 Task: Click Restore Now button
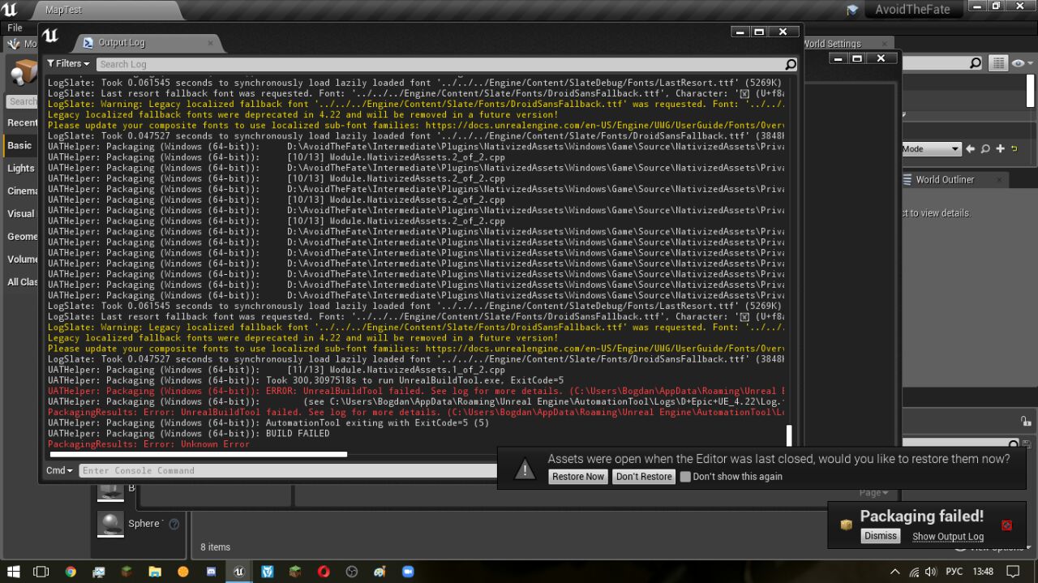coord(578,477)
